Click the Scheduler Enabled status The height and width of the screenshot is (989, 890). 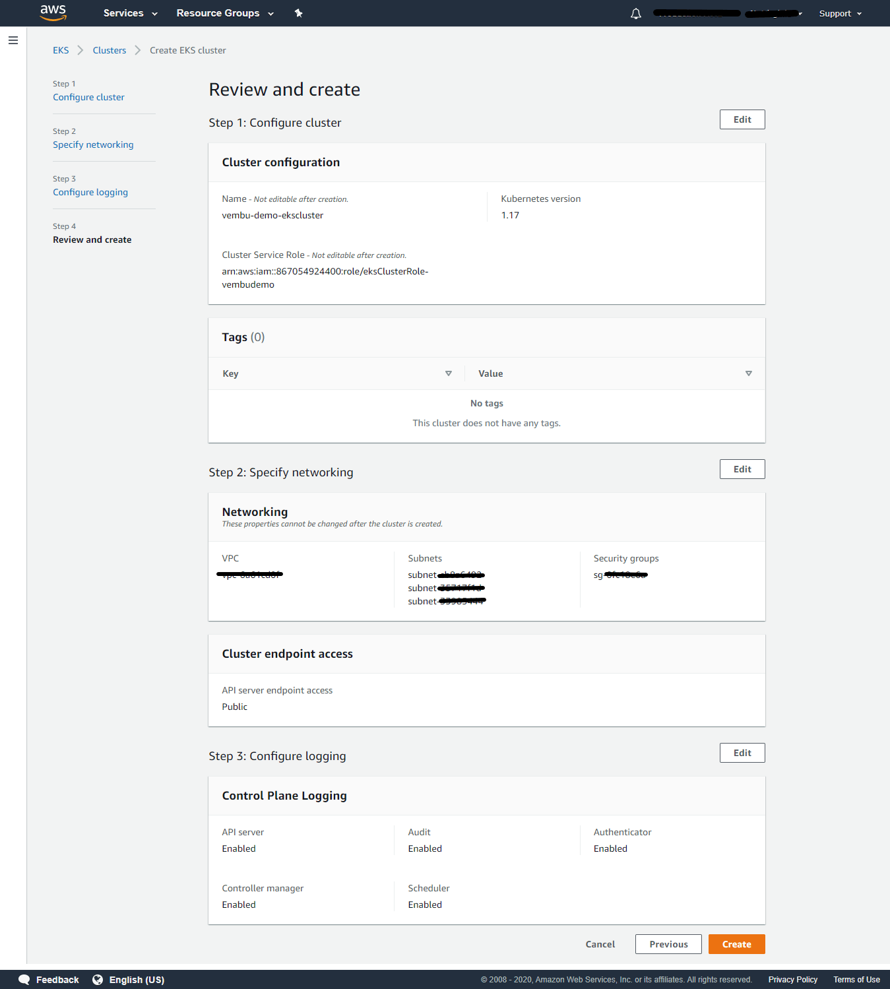[x=425, y=905]
